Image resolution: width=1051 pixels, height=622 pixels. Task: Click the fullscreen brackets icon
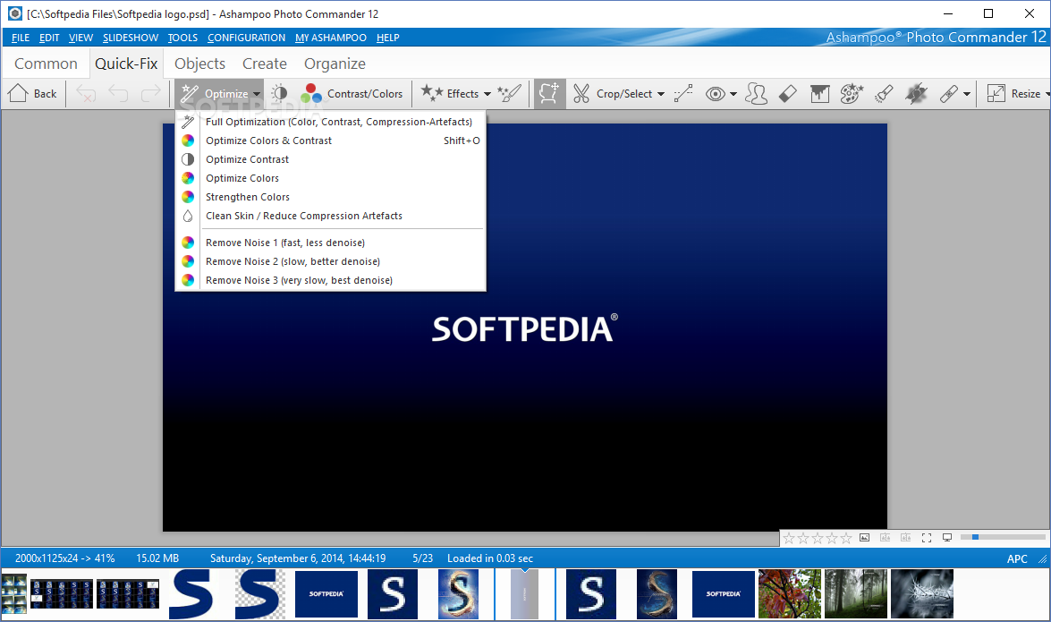(x=927, y=538)
